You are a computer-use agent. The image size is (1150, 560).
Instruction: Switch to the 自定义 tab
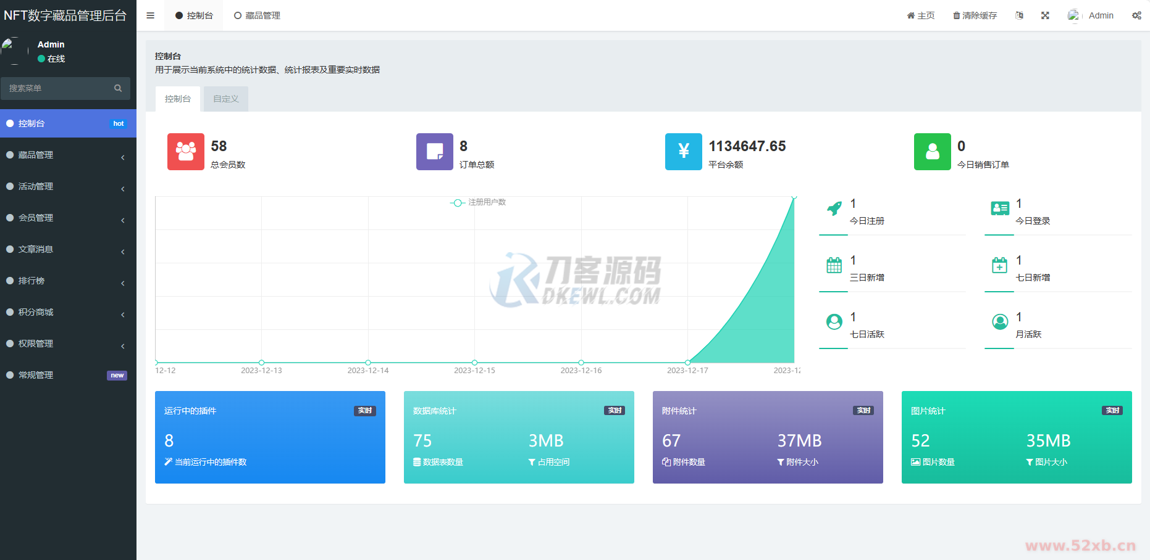[x=225, y=99]
